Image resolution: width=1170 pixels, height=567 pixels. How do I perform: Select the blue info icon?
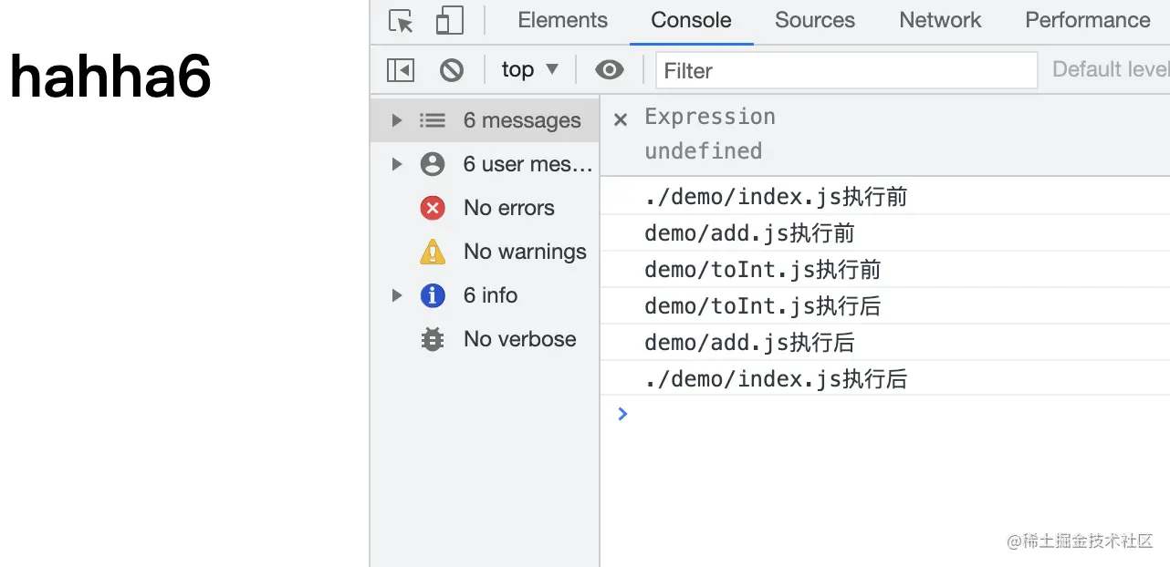point(433,295)
